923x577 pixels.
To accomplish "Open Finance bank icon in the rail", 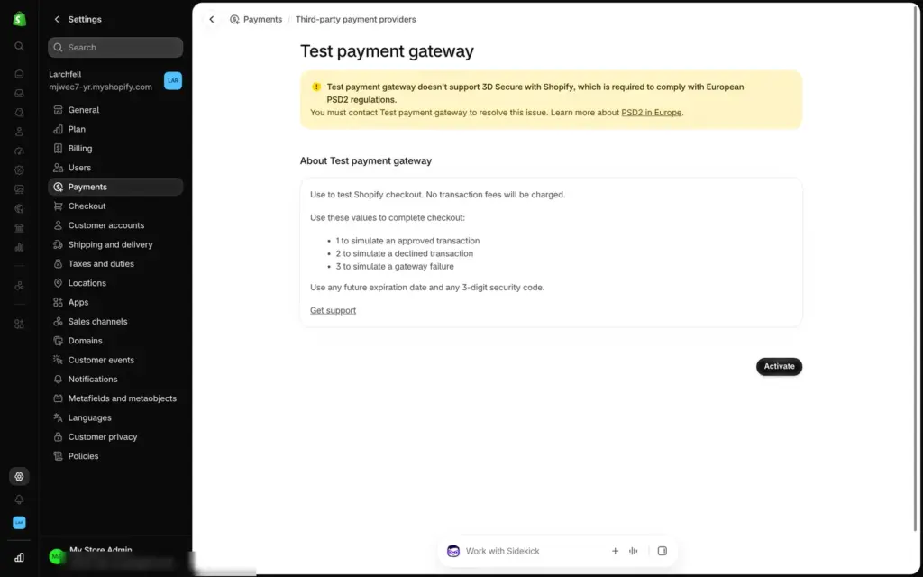I will point(19,228).
